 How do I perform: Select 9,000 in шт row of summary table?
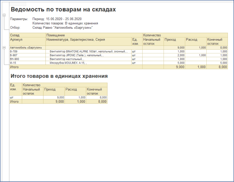click(54, 97)
